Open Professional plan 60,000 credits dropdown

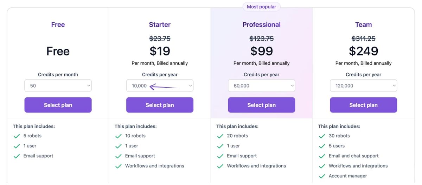pyautogui.click(x=261, y=86)
